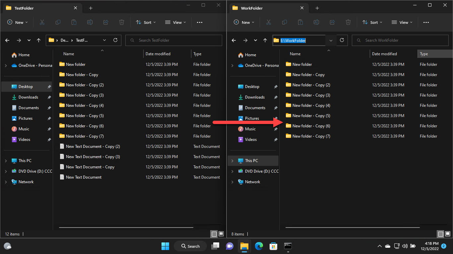Click the Paste icon in WorkFolder toolbar
The image size is (453, 254).
point(300,22)
